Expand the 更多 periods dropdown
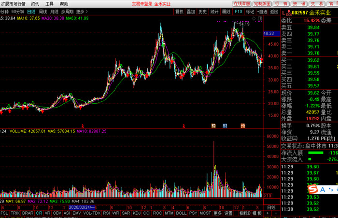The width and height of the screenshot is (338, 218). (82, 11)
